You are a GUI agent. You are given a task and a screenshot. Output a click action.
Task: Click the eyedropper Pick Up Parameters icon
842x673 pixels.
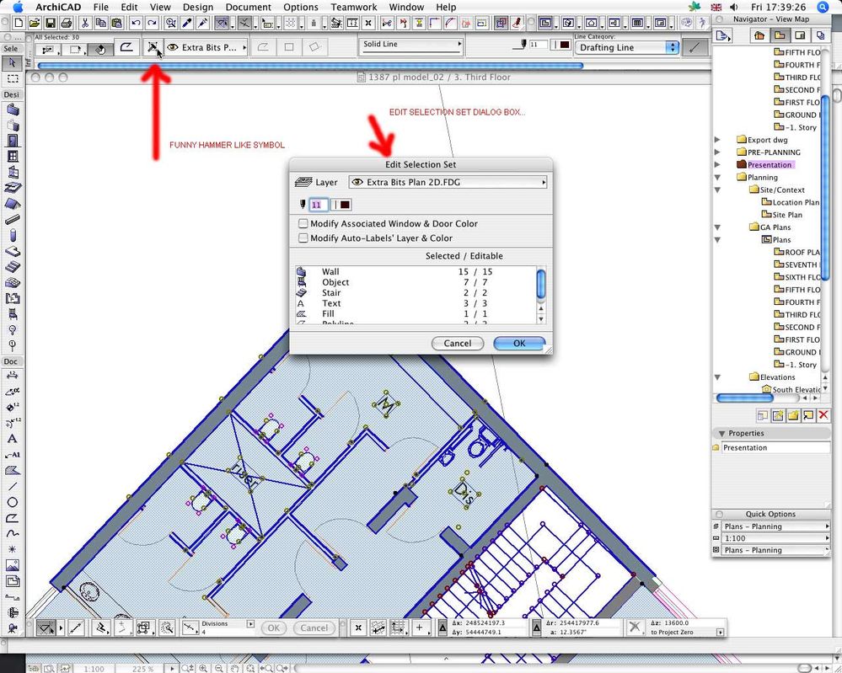[x=187, y=23]
